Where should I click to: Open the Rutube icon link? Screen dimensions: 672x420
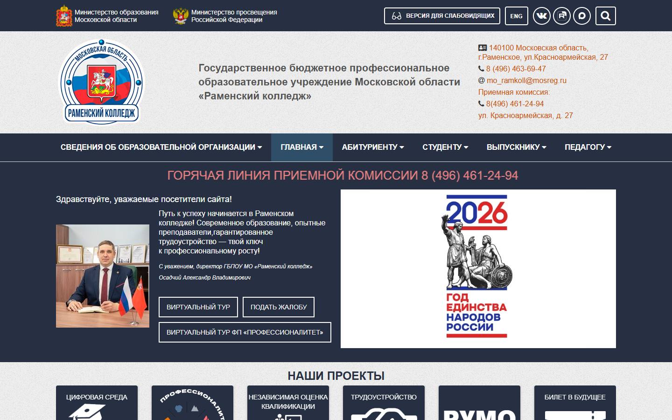coord(562,16)
